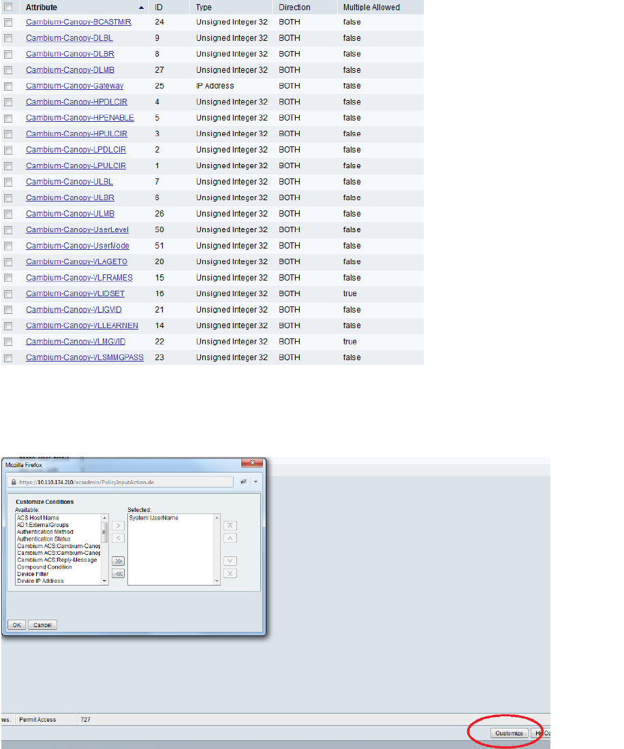The width and height of the screenshot is (624, 749).
Task: Select Compound Condition in Available list
Action: [44, 567]
